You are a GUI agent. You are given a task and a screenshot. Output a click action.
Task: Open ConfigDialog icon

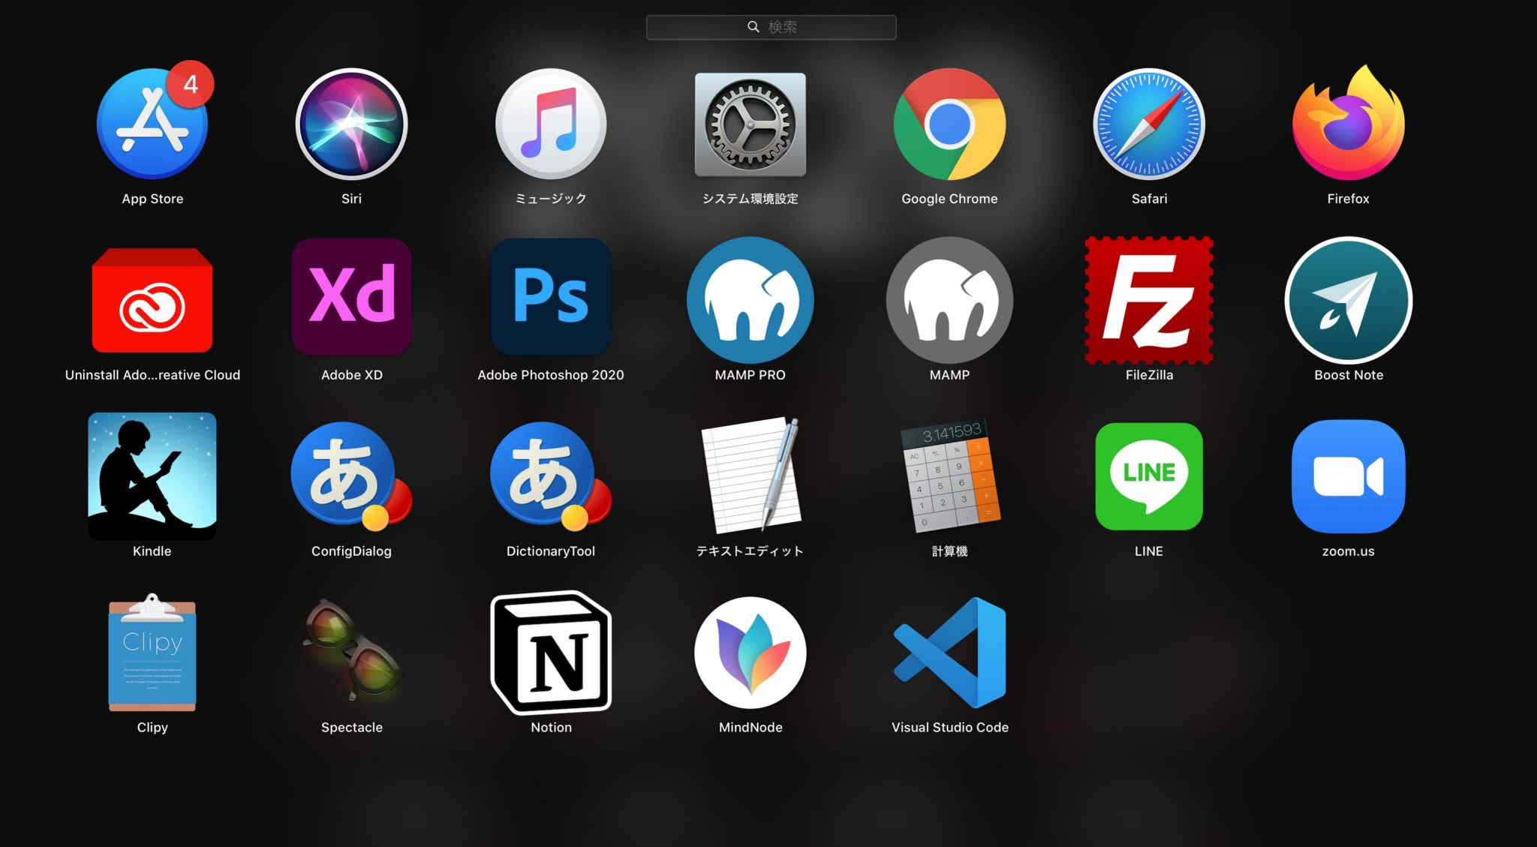tap(351, 476)
